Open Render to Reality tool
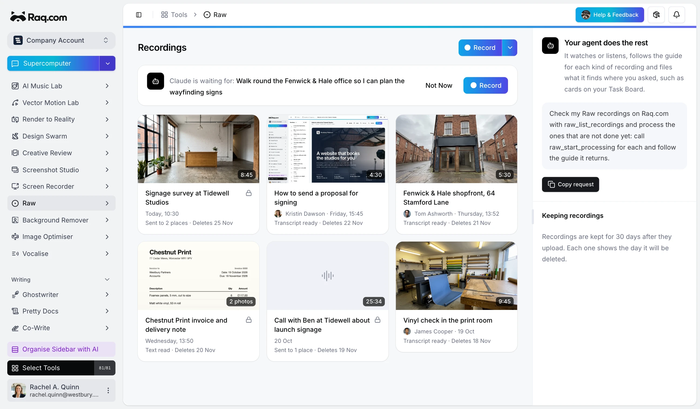700x409 pixels. click(61, 119)
